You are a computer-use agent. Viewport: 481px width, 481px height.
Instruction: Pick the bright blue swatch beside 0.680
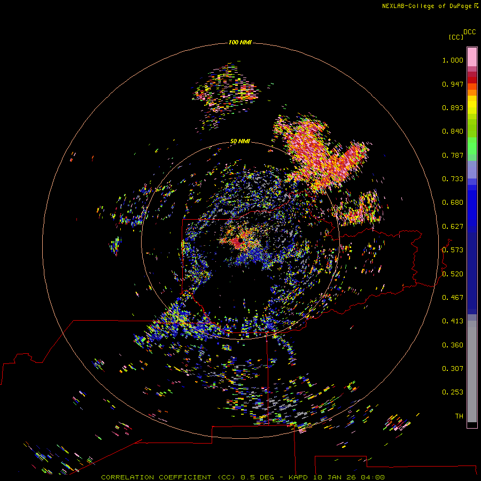pyautogui.click(x=472, y=206)
